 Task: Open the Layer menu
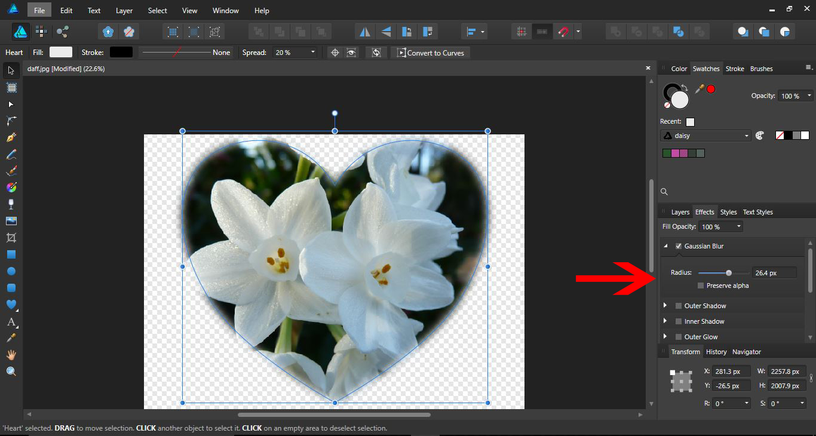point(124,10)
